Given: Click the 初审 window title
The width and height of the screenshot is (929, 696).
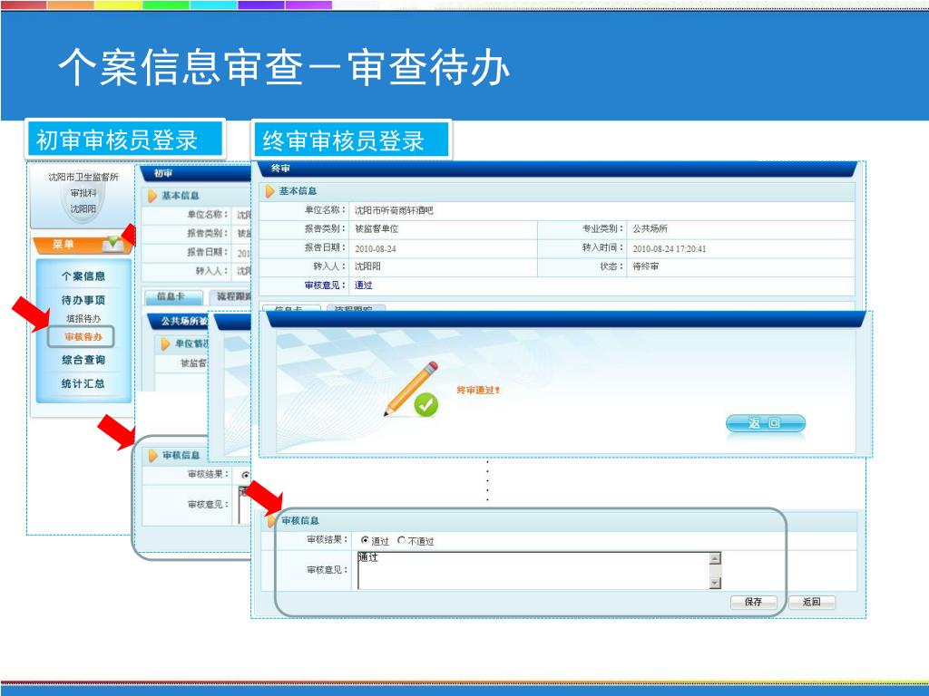Looking at the screenshot, I should pos(163,173).
